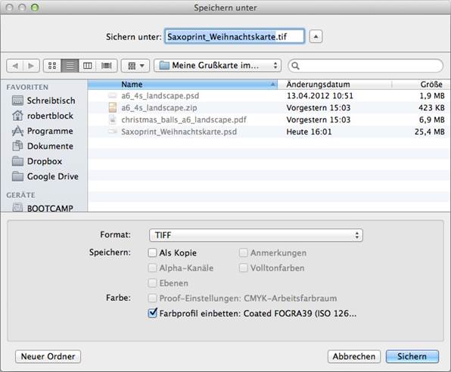Select the BOOTCAMP device
This screenshot has height=372, width=451.
click(42, 208)
